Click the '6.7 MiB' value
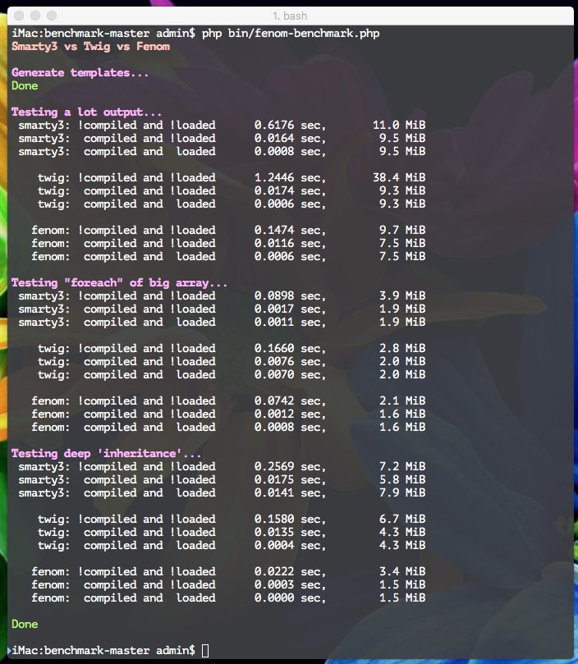Image resolution: width=578 pixels, height=664 pixels. [402, 520]
